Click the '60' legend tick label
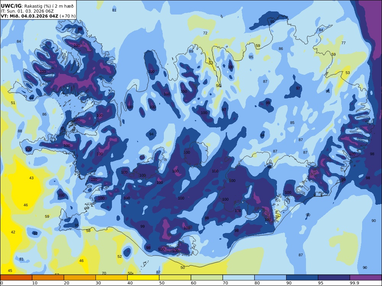 194,283
